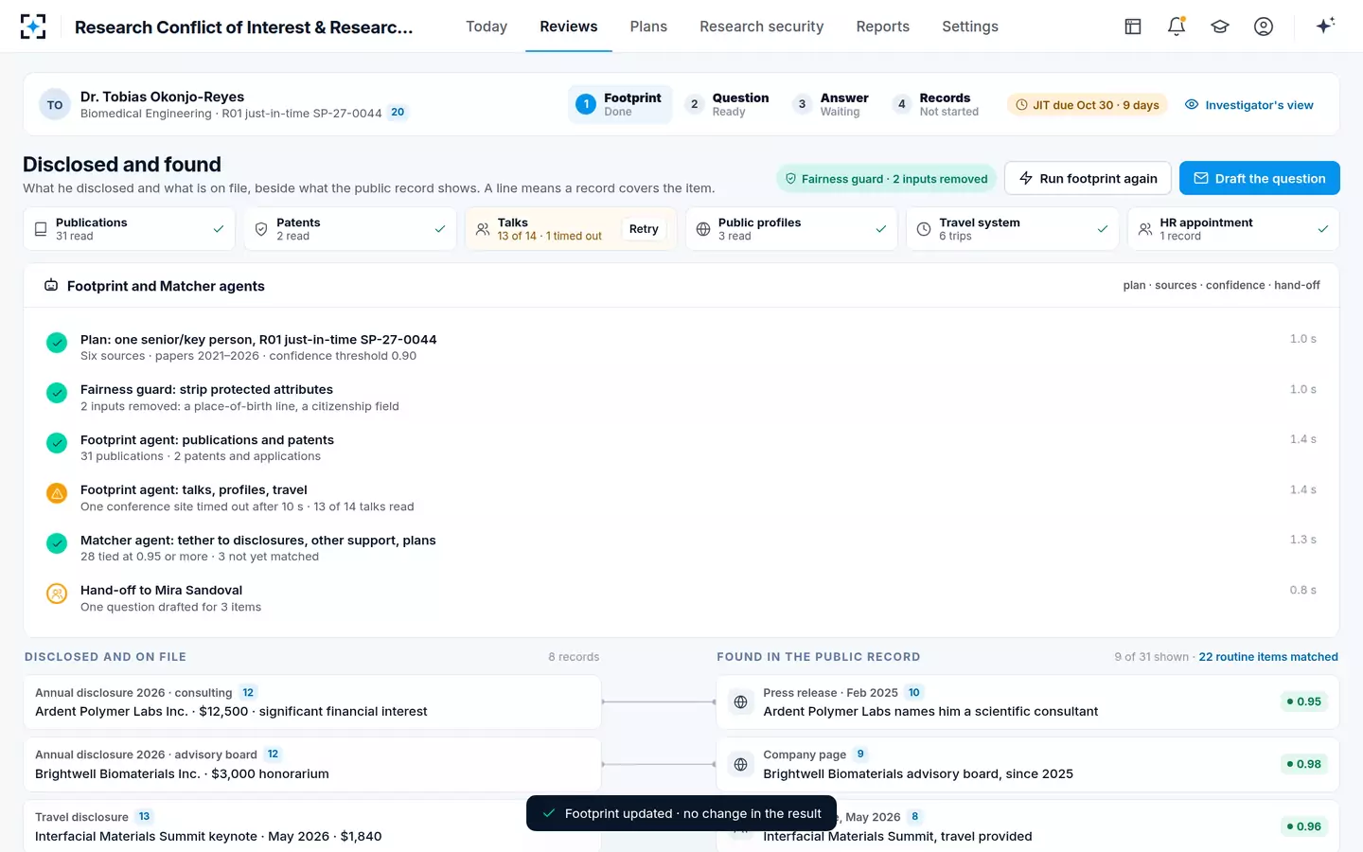Open the 22 routine items matched link
This screenshot has width=1363, height=852.
click(1268, 657)
